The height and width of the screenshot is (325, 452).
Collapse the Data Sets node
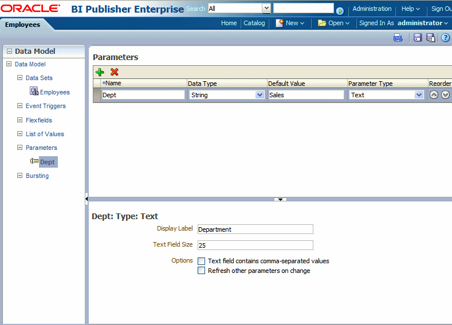(19, 77)
